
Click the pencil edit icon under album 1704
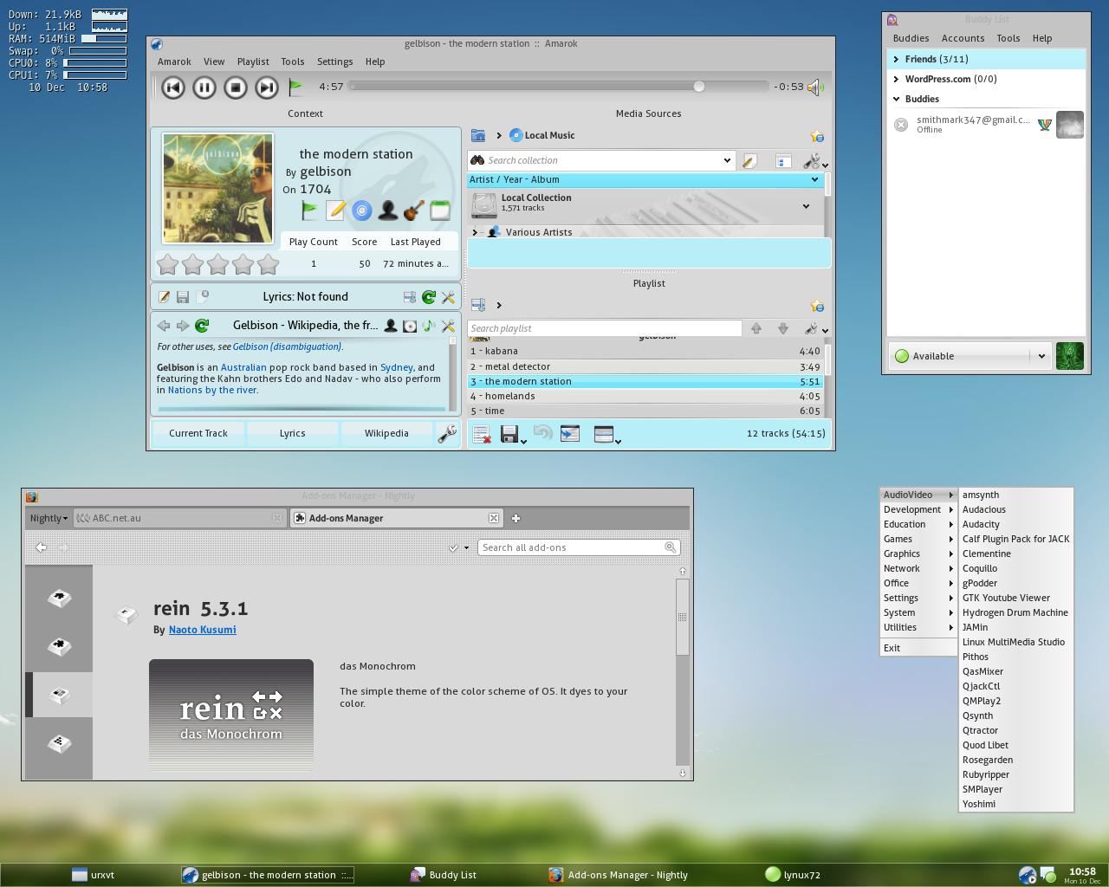[x=335, y=210]
